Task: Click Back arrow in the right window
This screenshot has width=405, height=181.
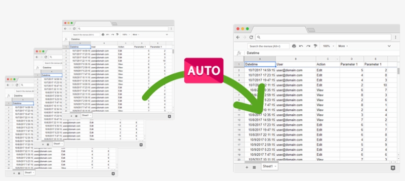Action: click(238, 37)
